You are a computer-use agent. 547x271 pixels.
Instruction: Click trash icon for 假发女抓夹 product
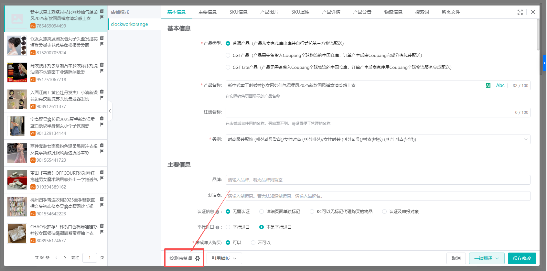pos(102,38)
